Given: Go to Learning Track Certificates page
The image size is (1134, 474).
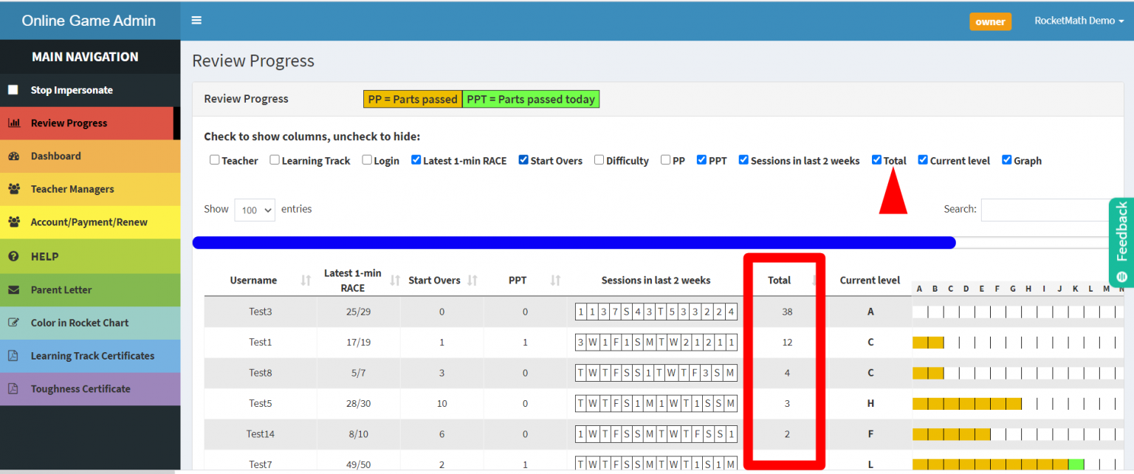Looking at the screenshot, I should click(x=92, y=356).
